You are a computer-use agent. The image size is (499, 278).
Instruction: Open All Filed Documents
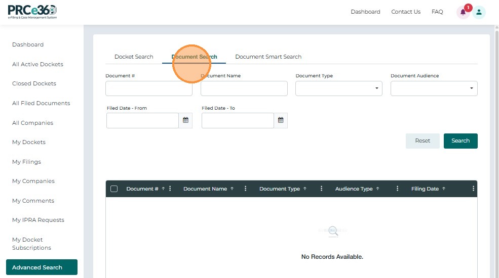pos(41,103)
